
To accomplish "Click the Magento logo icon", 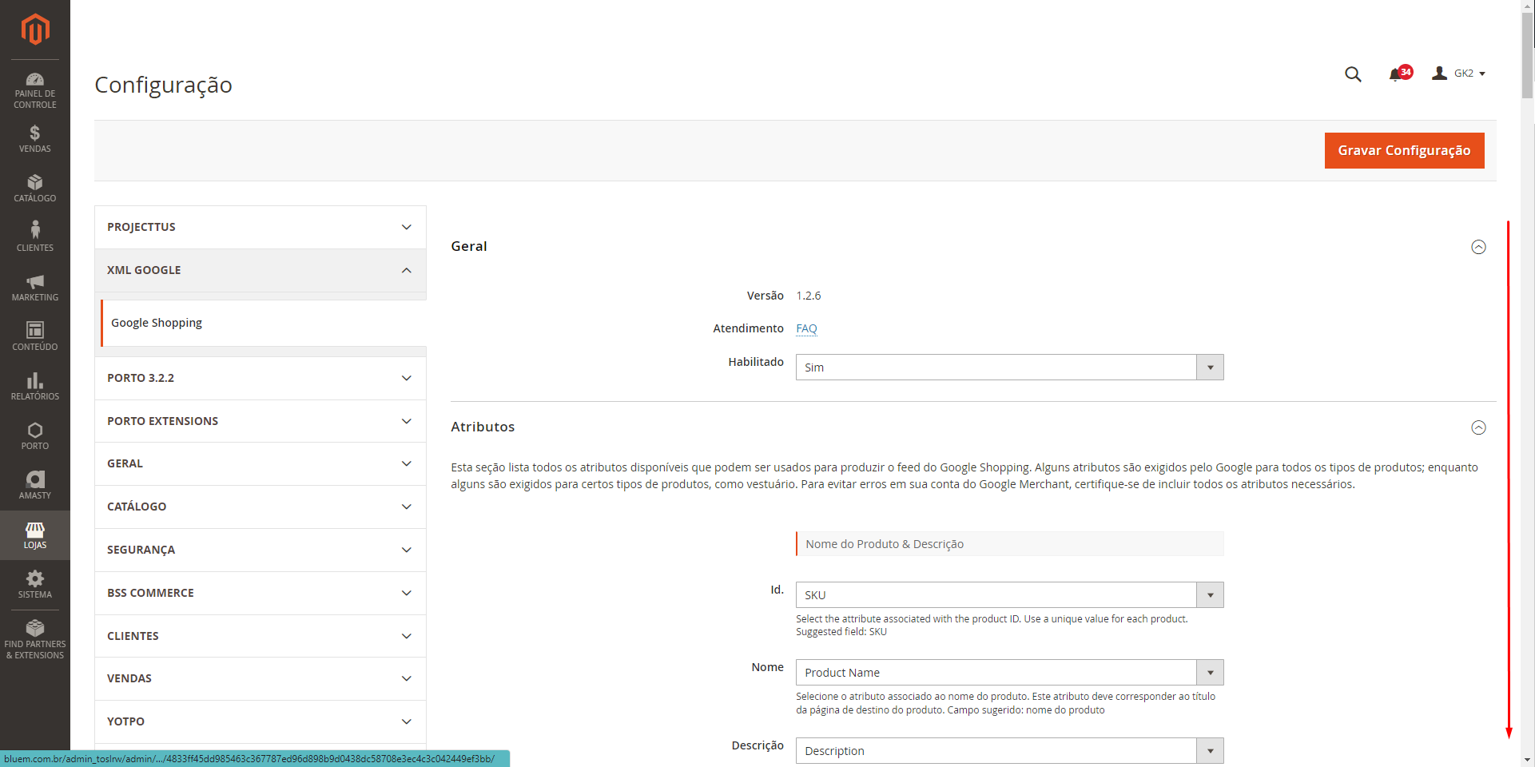I will point(35,30).
